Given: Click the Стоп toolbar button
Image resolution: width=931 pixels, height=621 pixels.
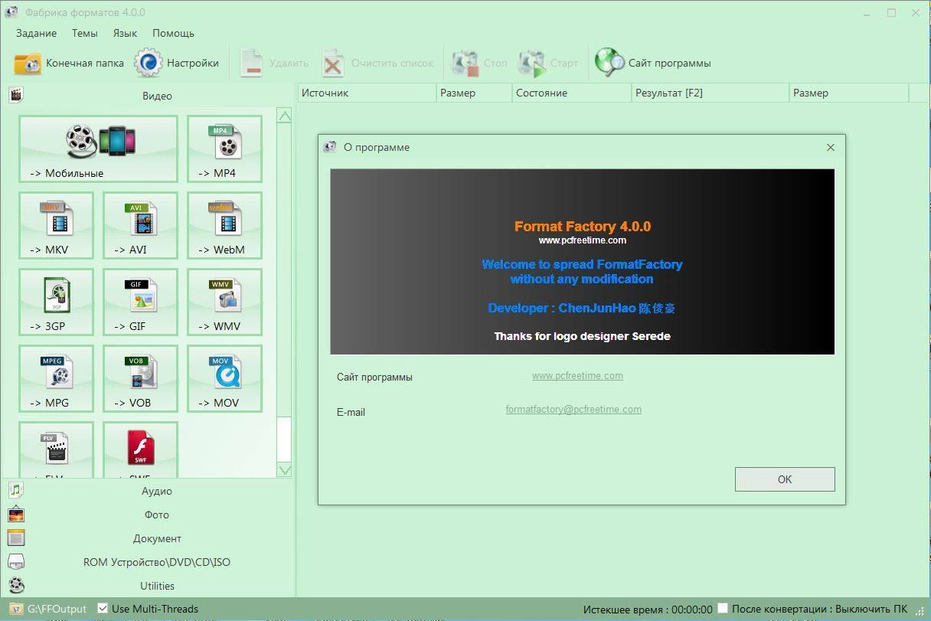Looking at the screenshot, I should coord(480,64).
